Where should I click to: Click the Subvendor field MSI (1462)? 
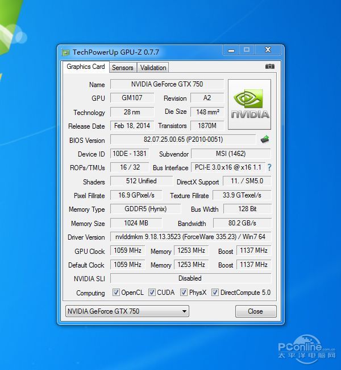pyautogui.click(x=231, y=154)
